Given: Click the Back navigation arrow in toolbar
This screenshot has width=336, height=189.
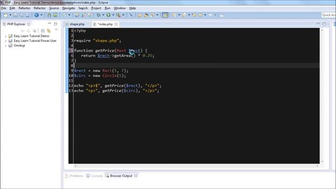Looking at the screenshot, I should pos(201,15).
